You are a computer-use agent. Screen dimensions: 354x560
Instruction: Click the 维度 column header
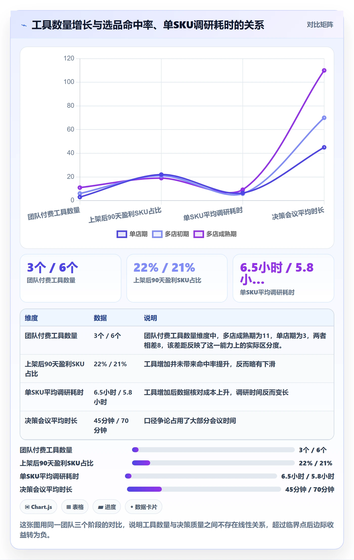pos(31,318)
